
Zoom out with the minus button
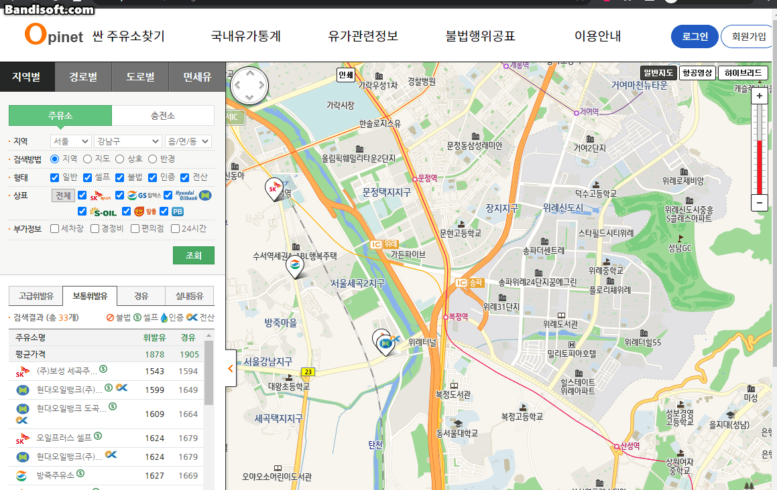[x=759, y=202]
